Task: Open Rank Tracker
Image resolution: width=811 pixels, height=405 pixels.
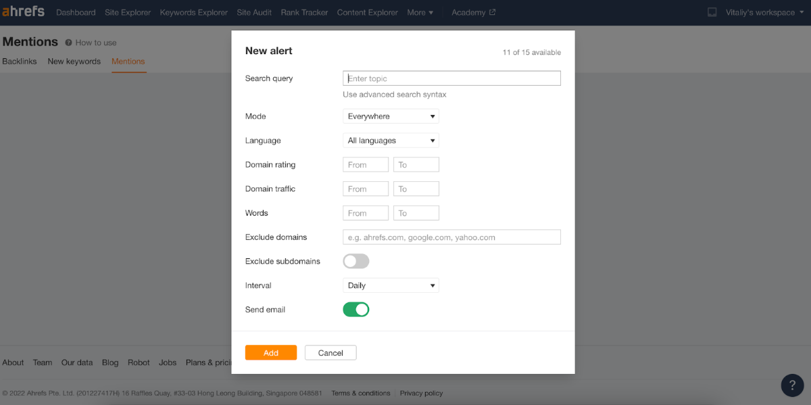Action: [304, 12]
